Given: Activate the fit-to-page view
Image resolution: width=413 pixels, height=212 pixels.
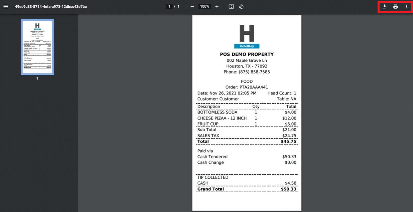Looking at the screenshot, I should (x=231, y=6).
